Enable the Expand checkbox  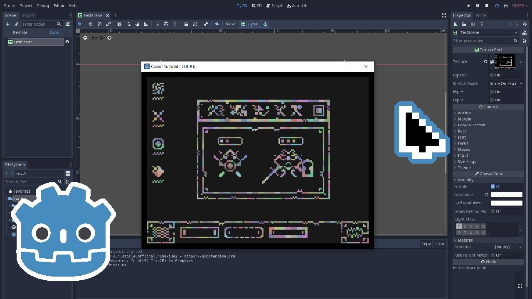tap(492, 75)
